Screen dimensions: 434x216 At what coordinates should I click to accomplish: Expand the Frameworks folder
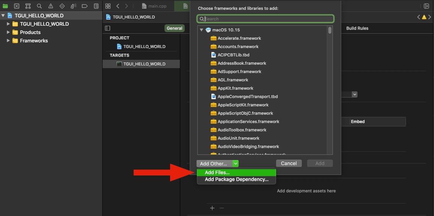[x=8, y=40]
